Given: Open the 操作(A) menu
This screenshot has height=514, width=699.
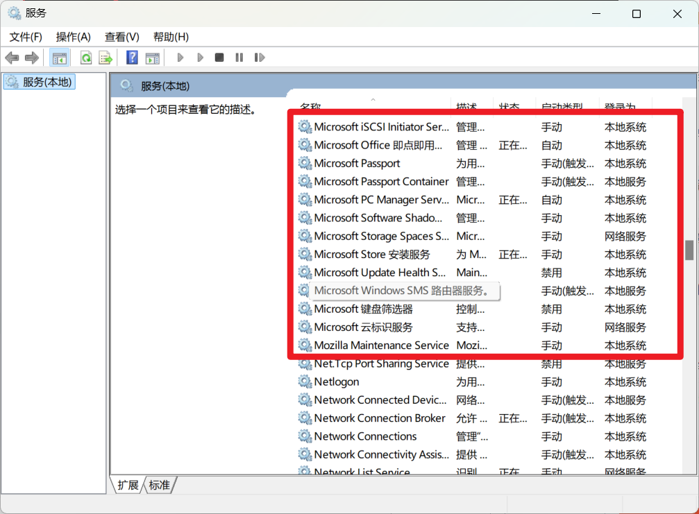Looking at the screenshot, I should pos(73,37).
